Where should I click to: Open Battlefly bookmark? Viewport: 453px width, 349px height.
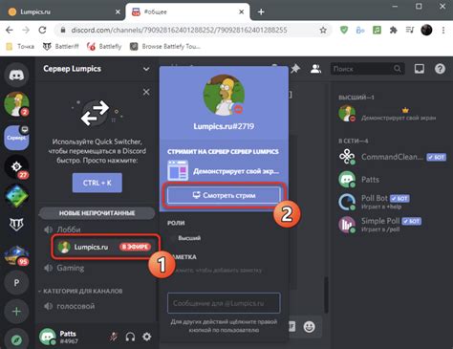(104, 47)
